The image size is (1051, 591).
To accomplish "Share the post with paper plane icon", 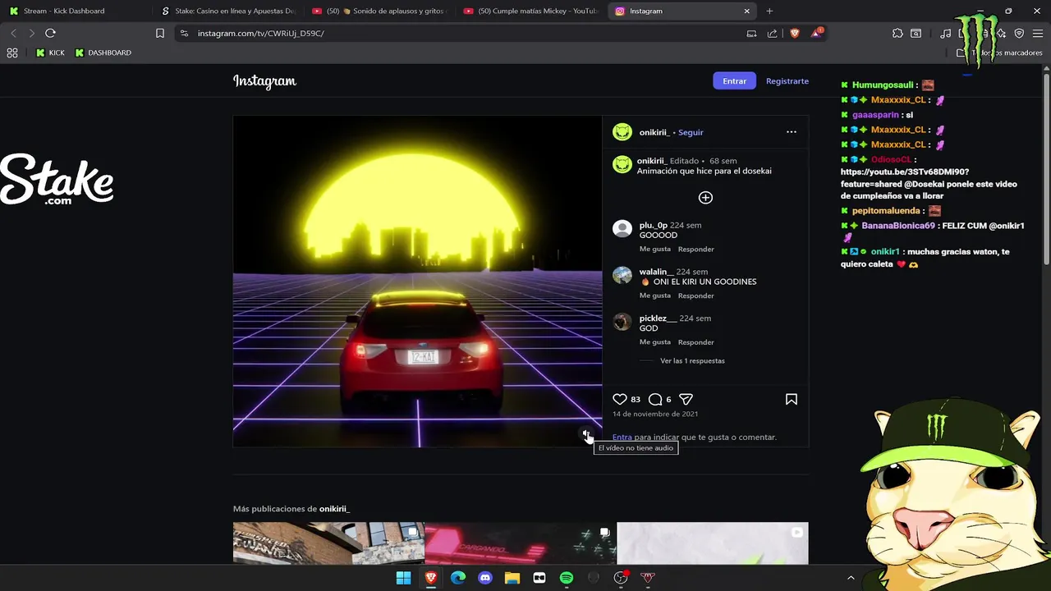I will coord(686,400).
